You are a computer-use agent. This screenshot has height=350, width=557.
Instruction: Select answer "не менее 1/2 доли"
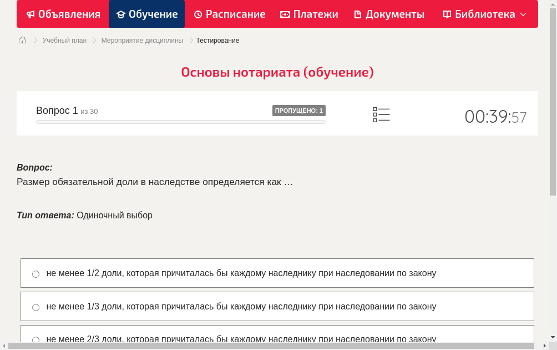[x=36, y=273]
